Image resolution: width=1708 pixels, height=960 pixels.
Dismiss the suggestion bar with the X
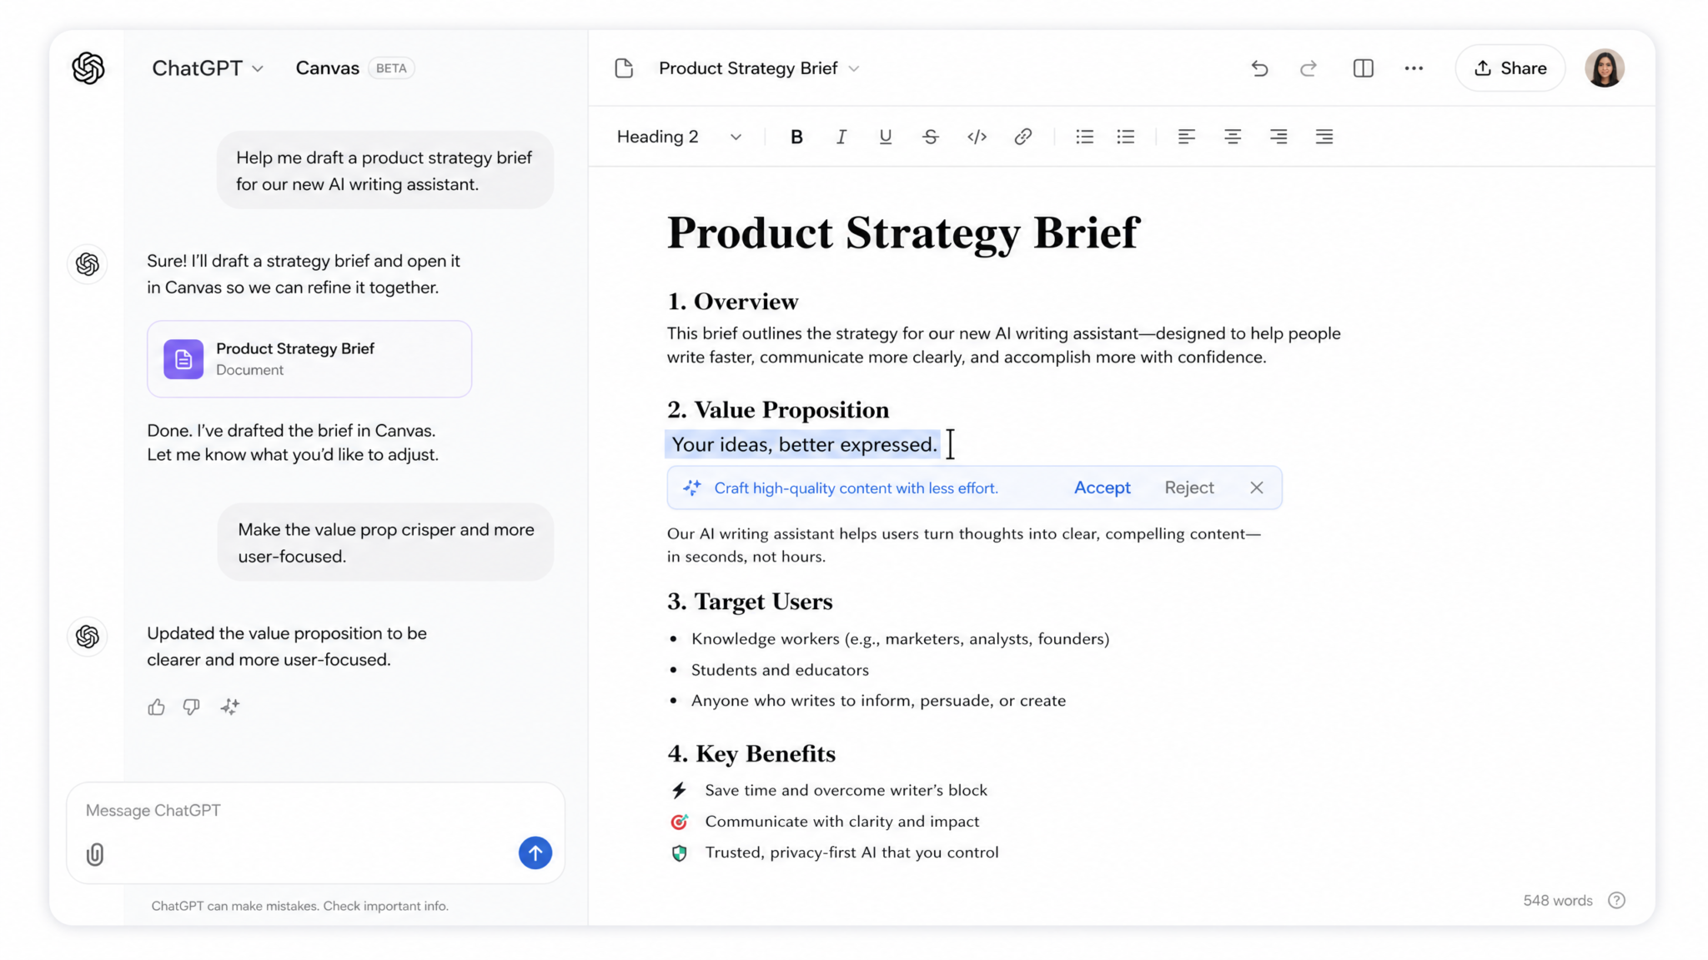click(x=1257, y=488)
